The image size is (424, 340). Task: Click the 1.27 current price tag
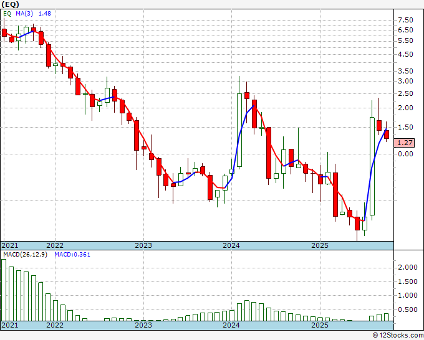pos(405,143)
